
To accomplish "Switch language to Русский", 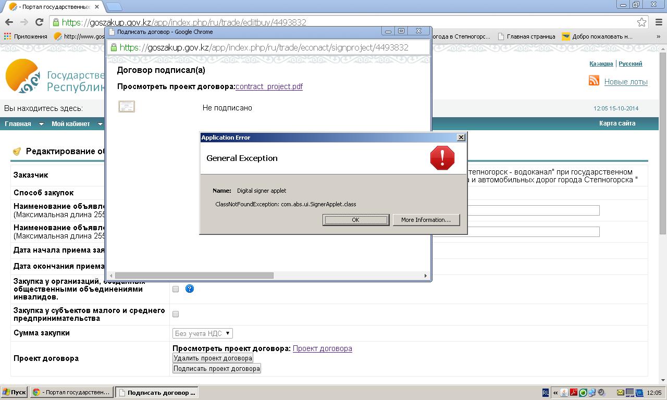I will (631, 64).
